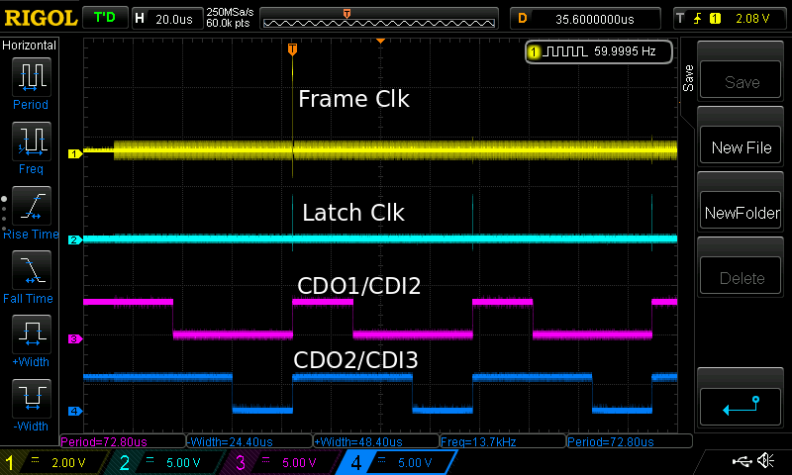
Task: Select channel 3 ground marker
Action: 75,338
